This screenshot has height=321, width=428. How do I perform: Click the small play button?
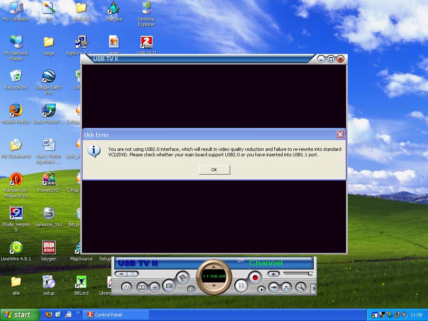click(261, 289)
